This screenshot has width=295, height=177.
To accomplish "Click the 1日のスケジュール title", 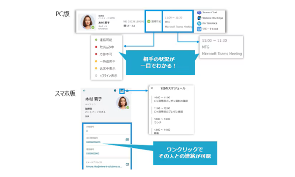I will (173, 88).
